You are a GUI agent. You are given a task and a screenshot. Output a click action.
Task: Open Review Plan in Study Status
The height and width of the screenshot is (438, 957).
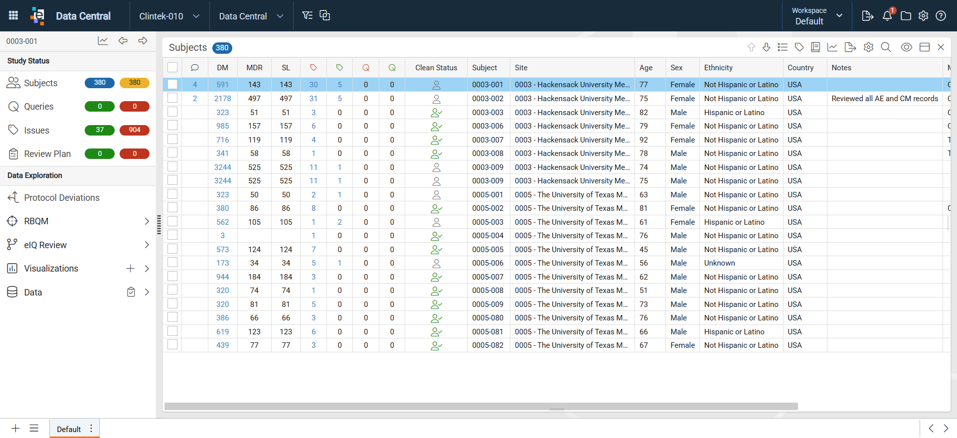[47, 154]
